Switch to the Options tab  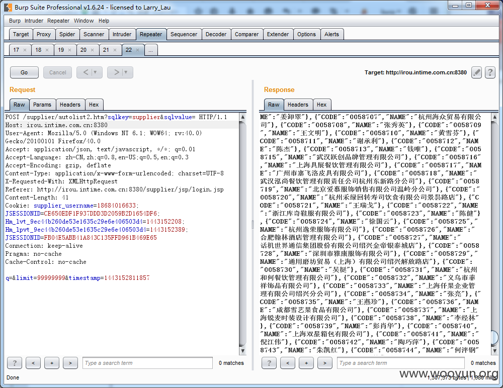pos(306,34)
